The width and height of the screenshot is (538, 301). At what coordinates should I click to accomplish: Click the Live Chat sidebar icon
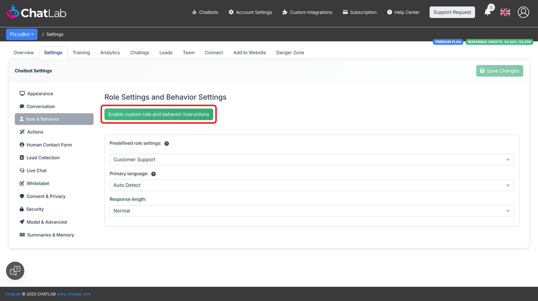click(22, 170)
